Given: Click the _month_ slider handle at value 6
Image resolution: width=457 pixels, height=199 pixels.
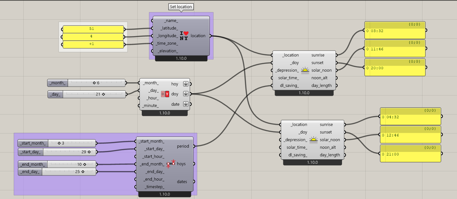Looking at the screenshot, I should (94, 83).
